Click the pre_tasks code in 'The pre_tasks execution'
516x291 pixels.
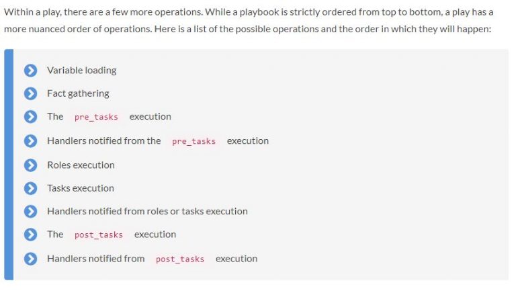click(96, 117)
